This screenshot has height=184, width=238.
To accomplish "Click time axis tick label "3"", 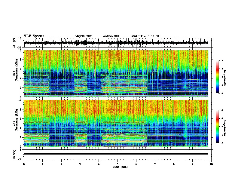I will point(80,164).
